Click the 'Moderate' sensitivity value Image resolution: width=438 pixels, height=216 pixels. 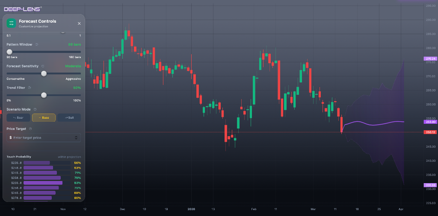73,66
